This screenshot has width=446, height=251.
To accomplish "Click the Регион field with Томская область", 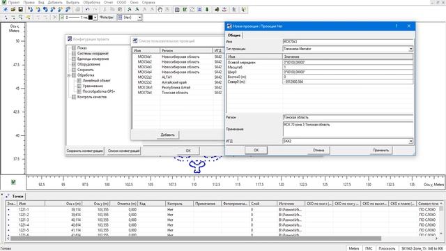I will 348,118.
